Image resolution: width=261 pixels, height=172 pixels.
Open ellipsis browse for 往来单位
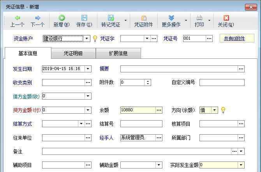88,138
